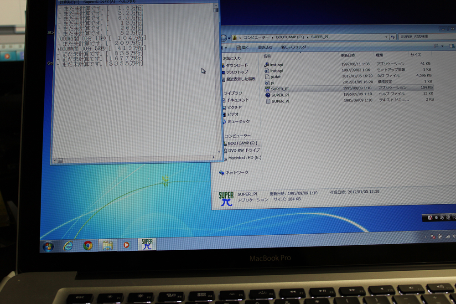Open the ヘルプ(H) menu in Super PI
The height and width of the screenshot is (304, 456).
pos(127,1)
